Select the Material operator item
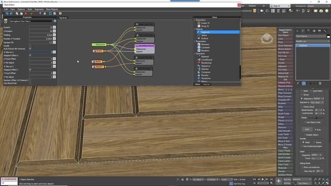Viewport: 331px width, 186px height. 205,57
